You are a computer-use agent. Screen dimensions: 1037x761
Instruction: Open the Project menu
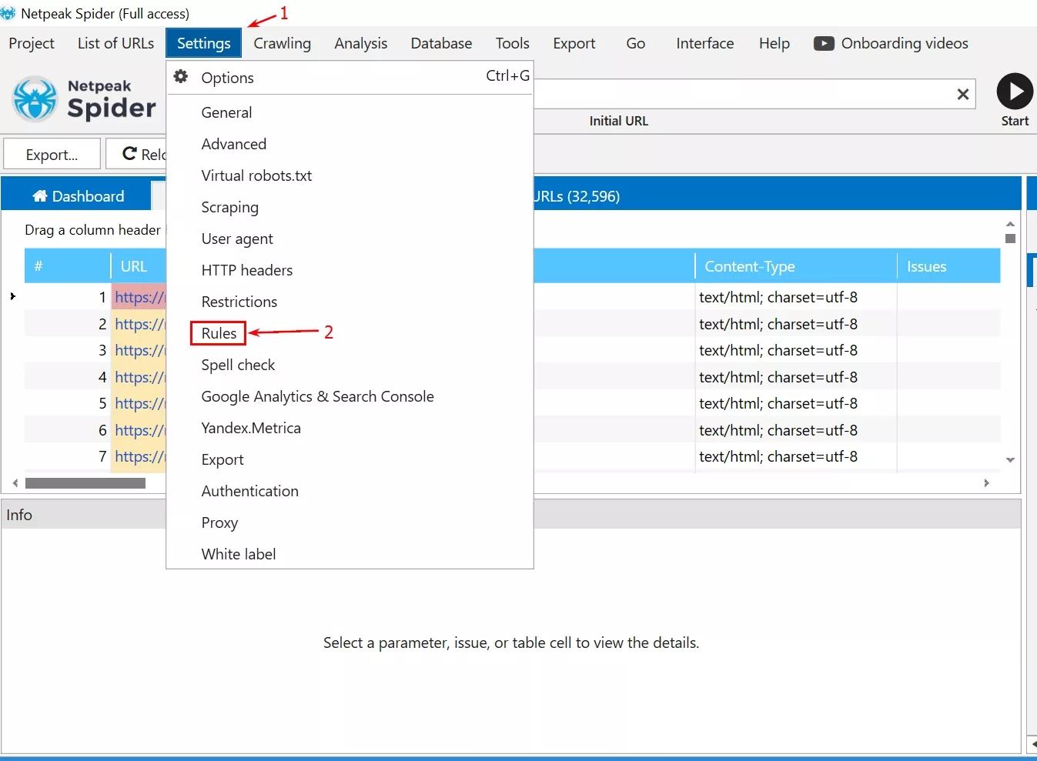click(32, 43)
